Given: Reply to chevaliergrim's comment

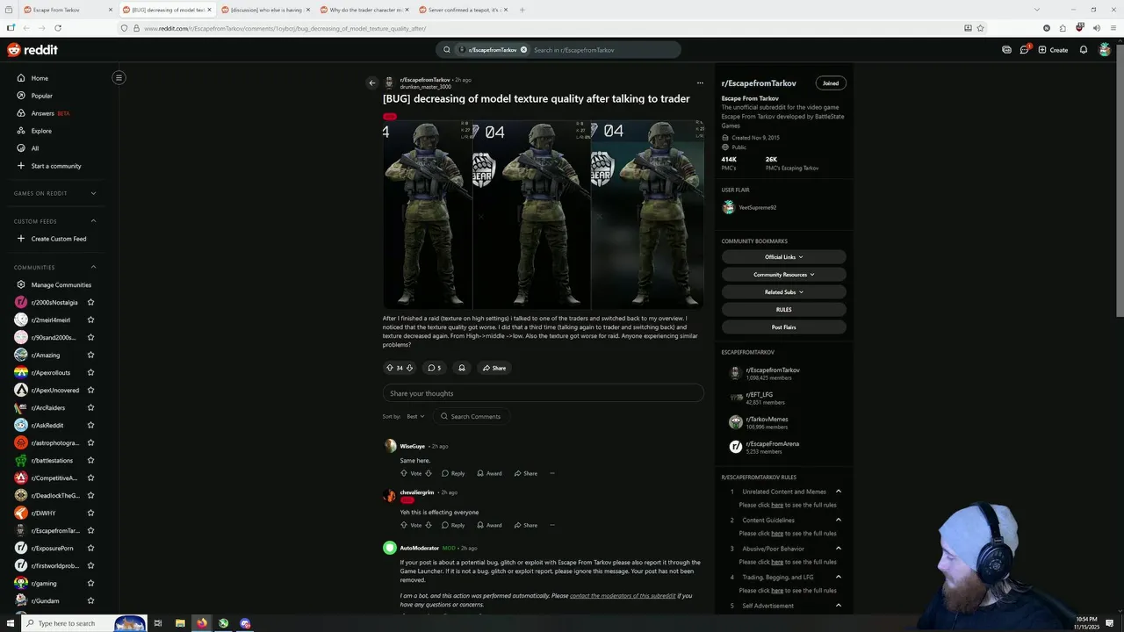Looking at the screenshot, I should coord(453,525).
